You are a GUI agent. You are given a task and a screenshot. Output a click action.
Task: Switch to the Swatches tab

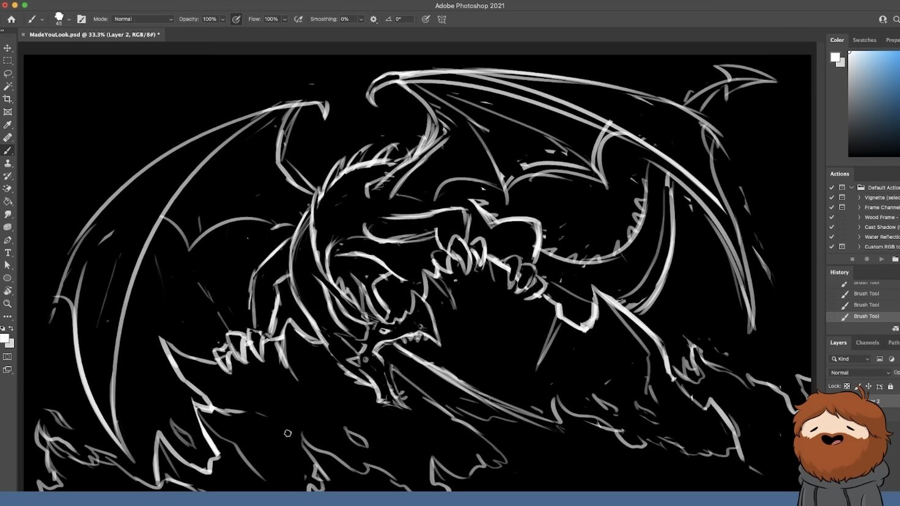[x=865, y=40]
